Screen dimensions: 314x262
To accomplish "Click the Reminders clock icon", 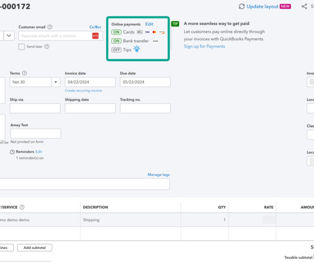I will (12, 152).
